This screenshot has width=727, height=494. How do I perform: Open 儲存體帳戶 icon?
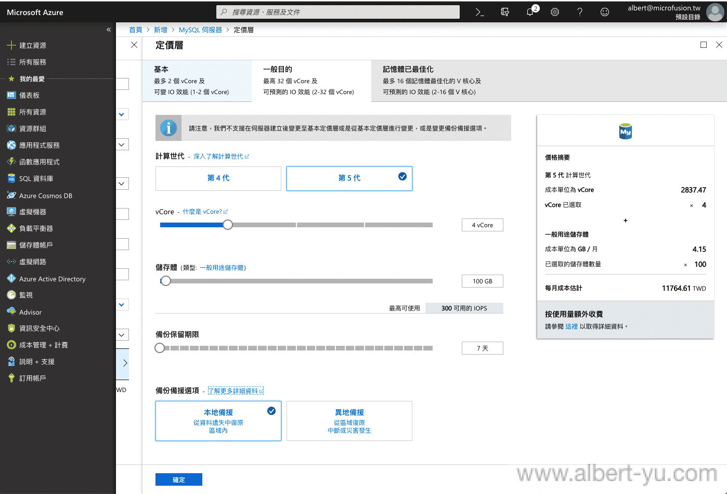[11, 245]
